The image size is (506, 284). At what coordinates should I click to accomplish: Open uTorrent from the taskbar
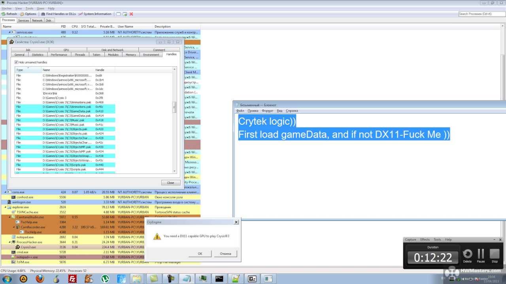[105, 278]
